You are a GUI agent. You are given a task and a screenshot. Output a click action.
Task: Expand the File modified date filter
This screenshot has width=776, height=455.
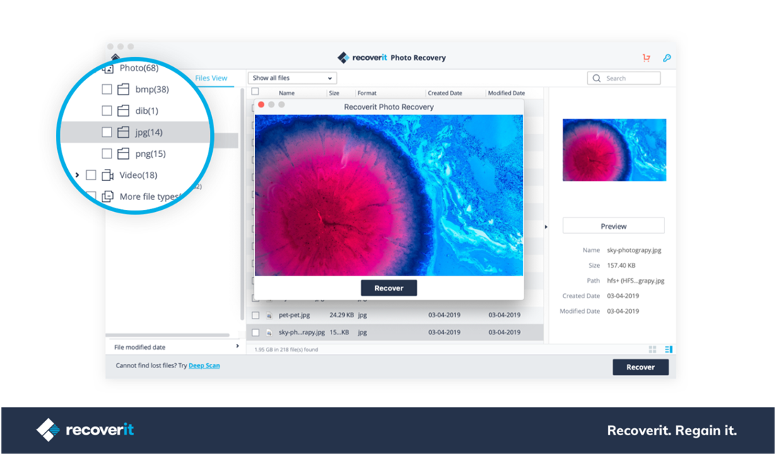point(237,347)
